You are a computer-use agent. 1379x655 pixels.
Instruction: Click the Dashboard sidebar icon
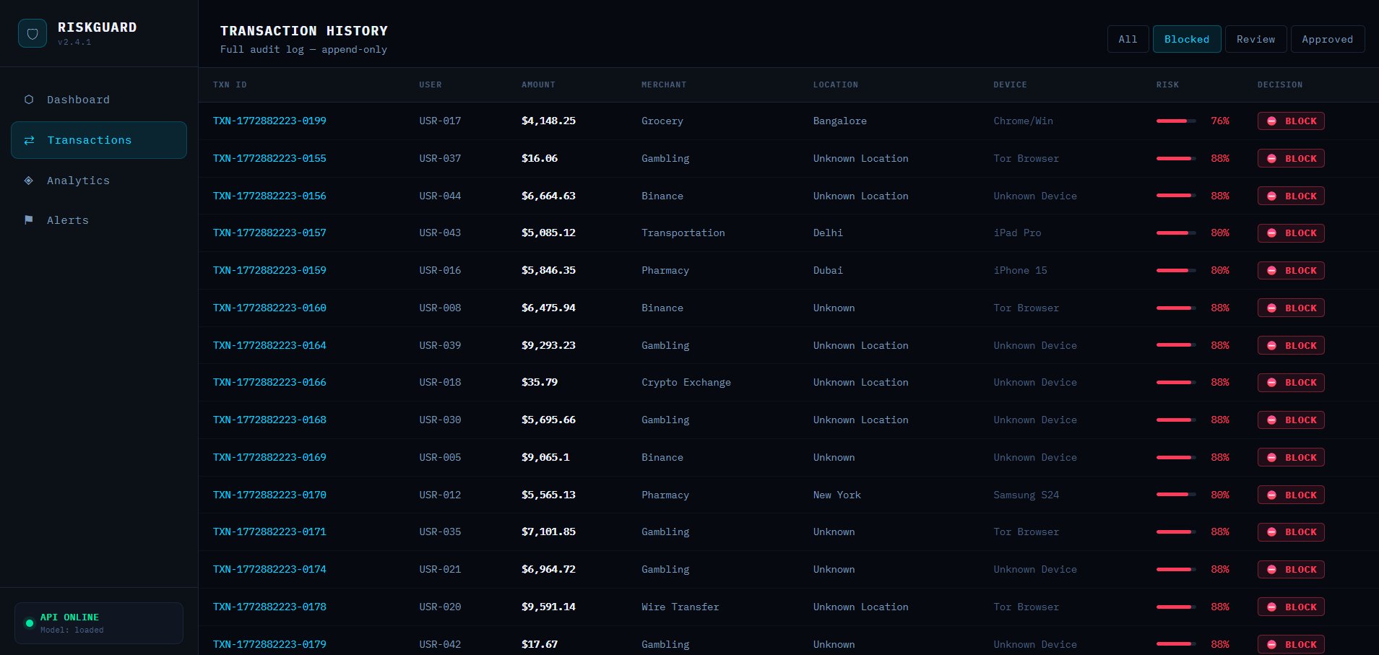[29, 100]
